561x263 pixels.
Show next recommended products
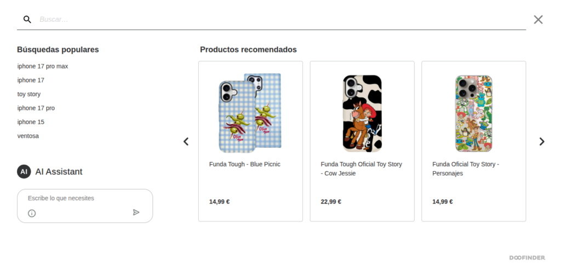tap(542, 142)
